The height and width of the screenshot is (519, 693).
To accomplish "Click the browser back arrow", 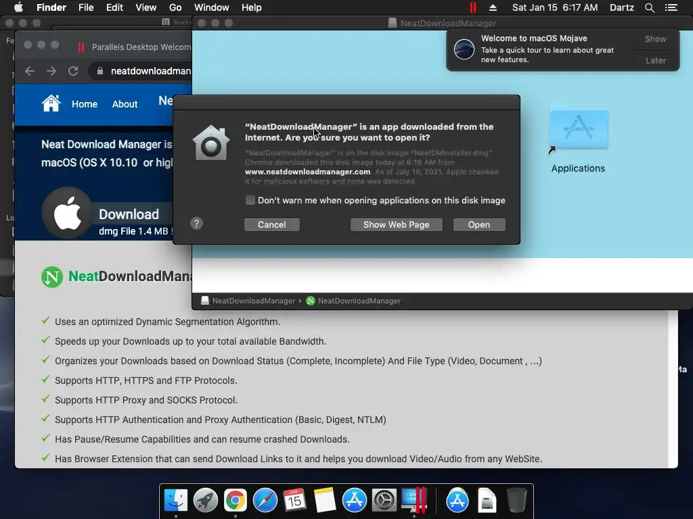I will [x=30, y=71].
